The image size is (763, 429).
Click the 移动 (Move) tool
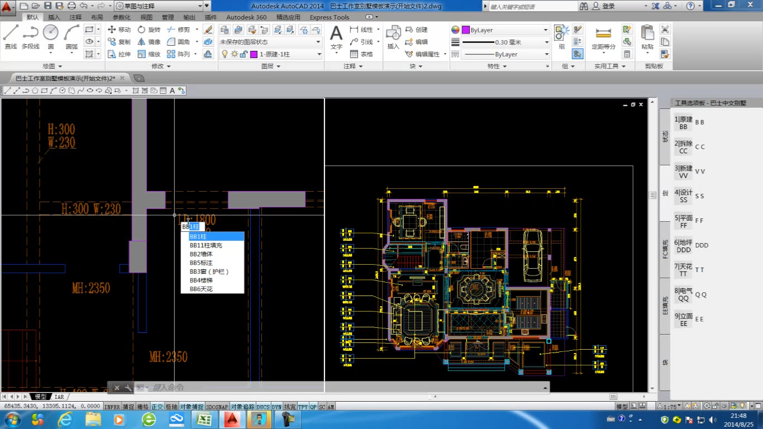point(118,30)
